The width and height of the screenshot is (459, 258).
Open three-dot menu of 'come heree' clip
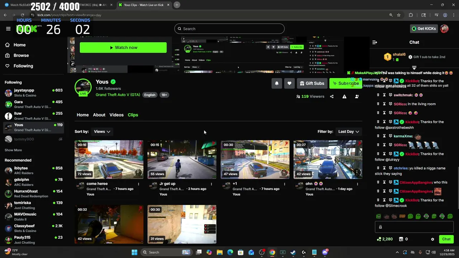click(138, 184)
